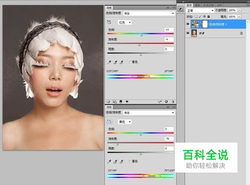Pick the plain eyedropper in 黄色 panel
This screenshot has height=185, width=250.
pos(109,162)
